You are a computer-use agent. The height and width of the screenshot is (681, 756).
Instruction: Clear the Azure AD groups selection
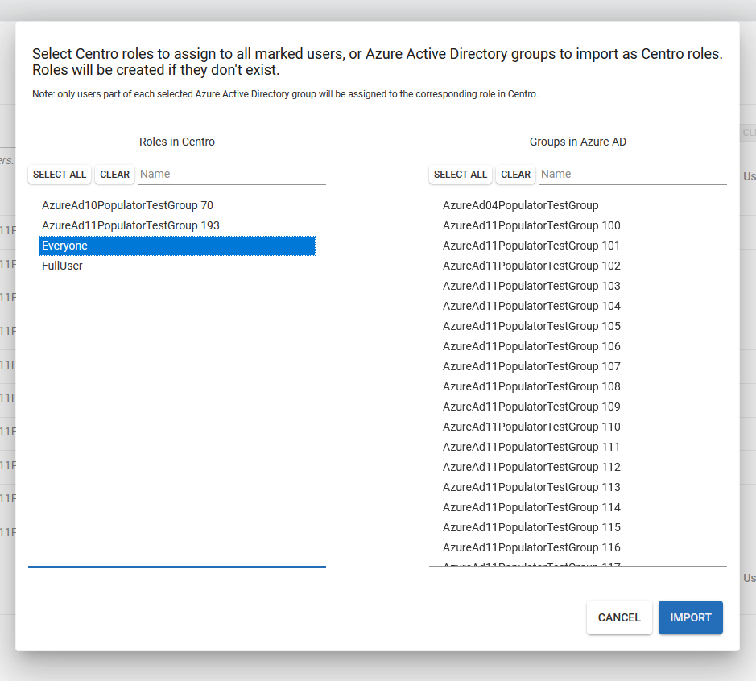[515, 175]
